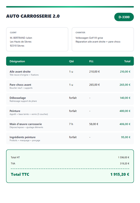Click the Total TTC 1 915,20 € amount
The width and height of the screenshot is (140, 203).
point(120,174)
